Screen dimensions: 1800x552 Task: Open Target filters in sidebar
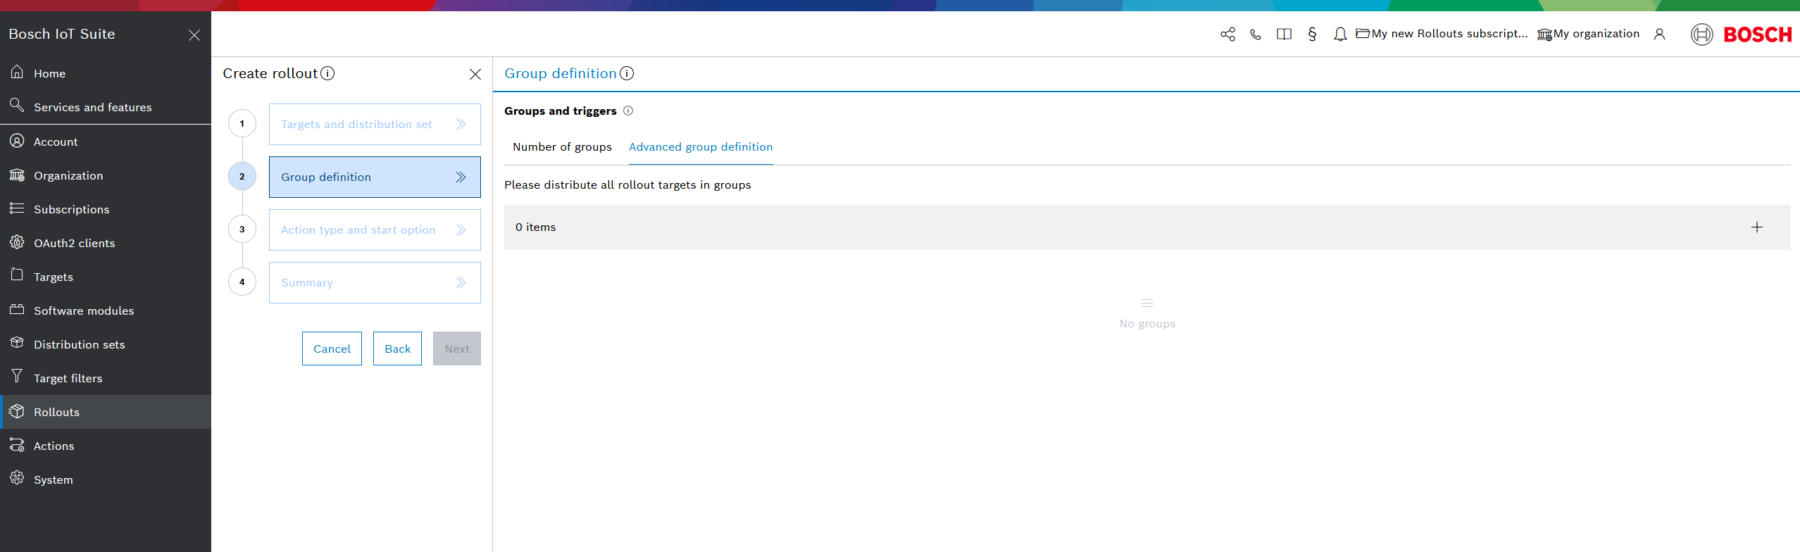pos(68,378)
